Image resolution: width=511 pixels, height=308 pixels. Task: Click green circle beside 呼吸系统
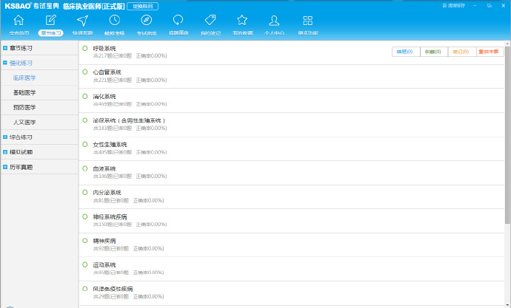point(85,48)
